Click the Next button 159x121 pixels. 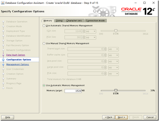(x=121, y=117)
